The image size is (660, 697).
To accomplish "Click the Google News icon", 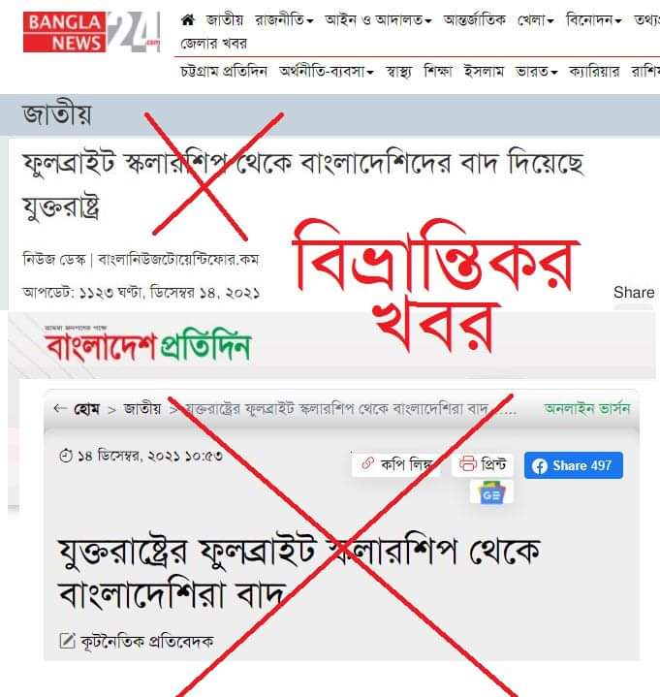I will pyautogui.click(x=491, y=493).
